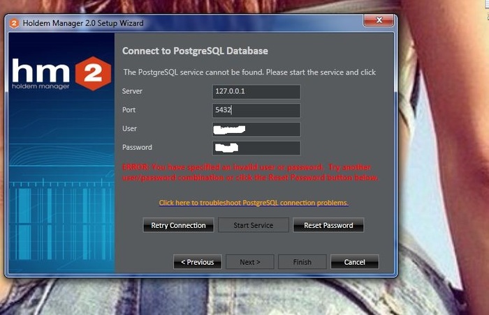This screenshot has width=489, height=315.
Task: Click the Start Service button
Action: [x=253, y=225]
